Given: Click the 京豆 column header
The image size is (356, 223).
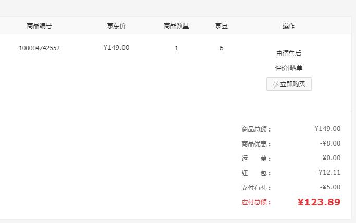Looking at the screenshot, I should tap(222, 26).
